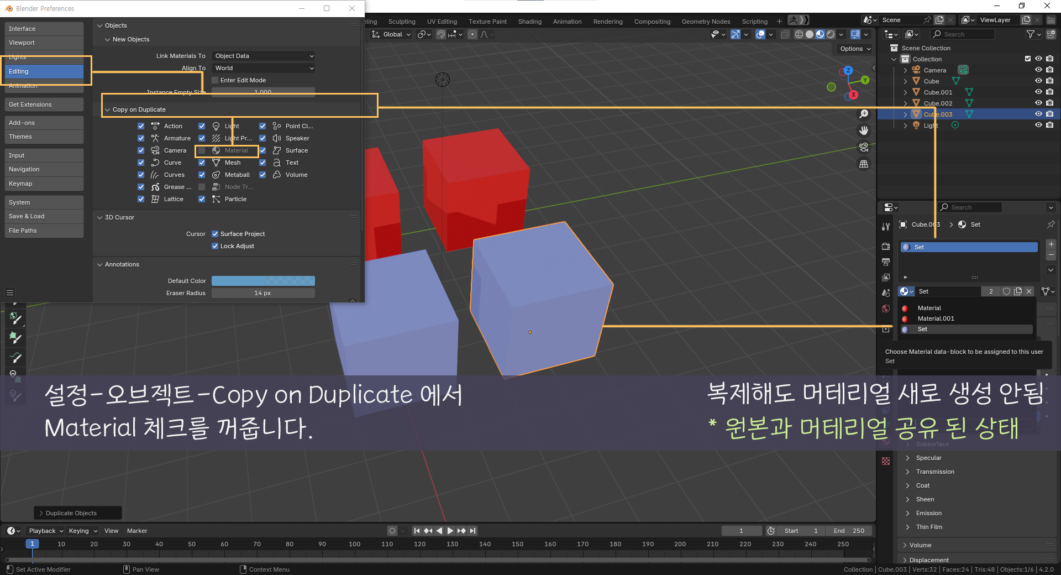The image size is (1061, 575).
Task: Switch to the Geometry Nodes workspace tab
Action: coord(706,22)
